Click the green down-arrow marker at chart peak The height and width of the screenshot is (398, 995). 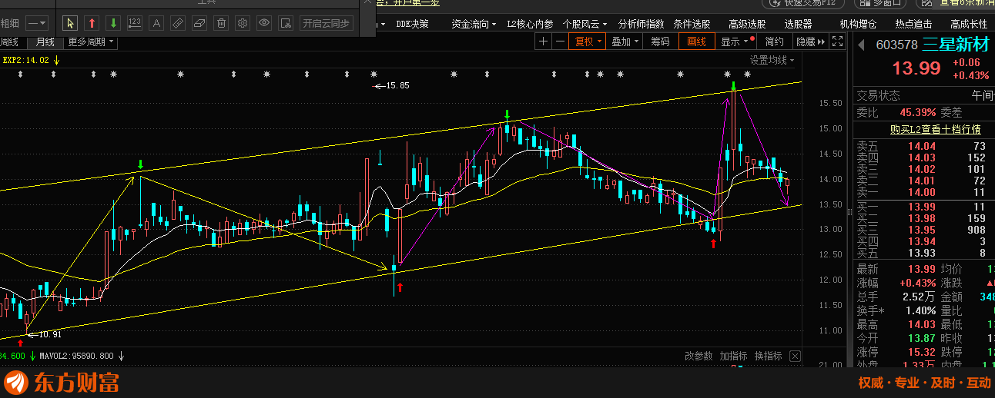(x=735, y=85)
